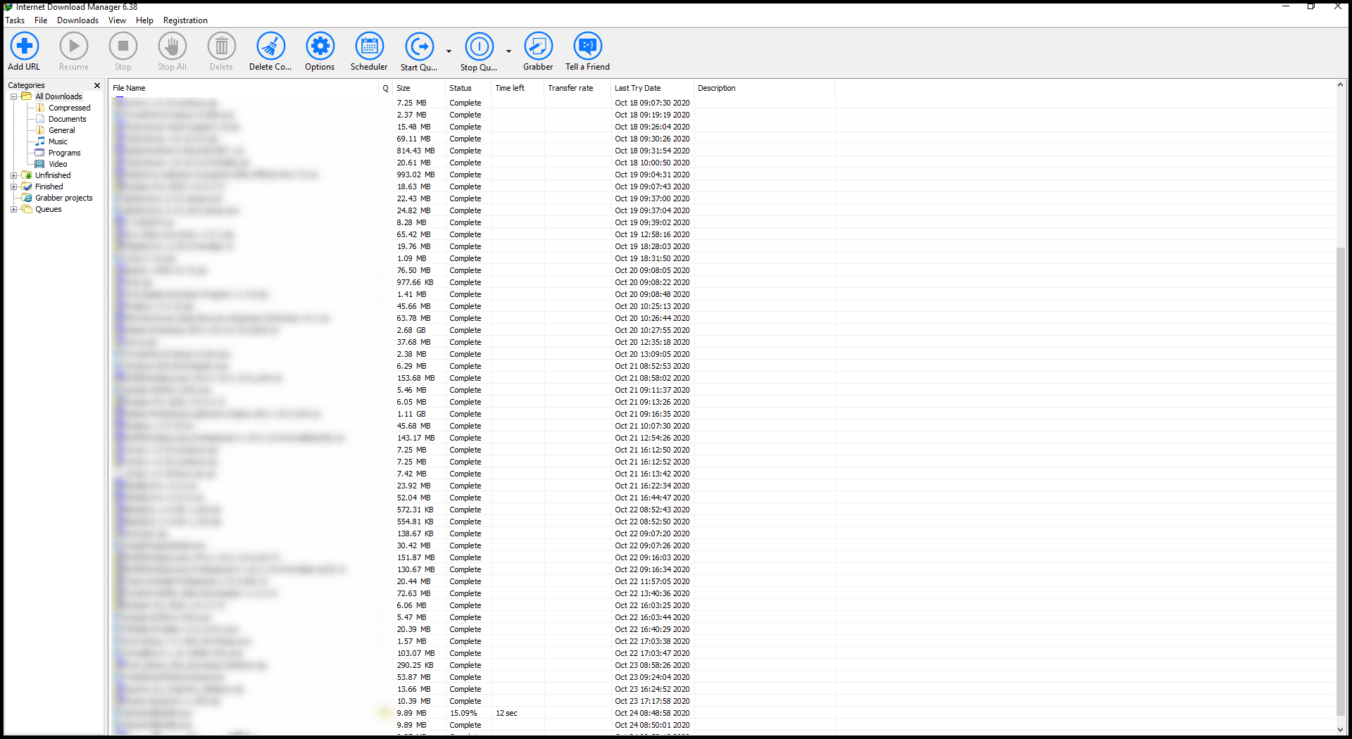Click the Stop toolbar icon

pyautogui.click(x=123, y=46)
